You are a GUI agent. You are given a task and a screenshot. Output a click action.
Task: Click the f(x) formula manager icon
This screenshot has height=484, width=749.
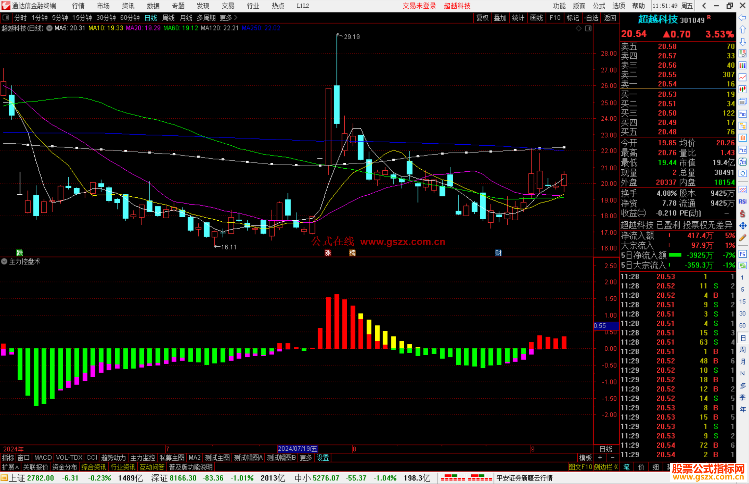click(x=742, y=162)
